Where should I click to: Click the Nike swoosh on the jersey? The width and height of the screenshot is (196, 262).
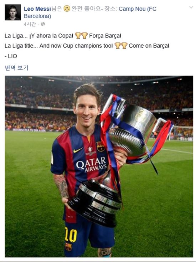78,150
